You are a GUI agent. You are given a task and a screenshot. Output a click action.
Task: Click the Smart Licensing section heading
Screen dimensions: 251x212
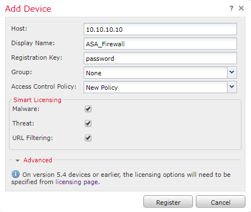tap(37, 100)
